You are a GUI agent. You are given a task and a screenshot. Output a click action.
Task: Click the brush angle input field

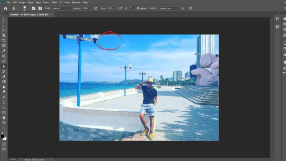132,8
